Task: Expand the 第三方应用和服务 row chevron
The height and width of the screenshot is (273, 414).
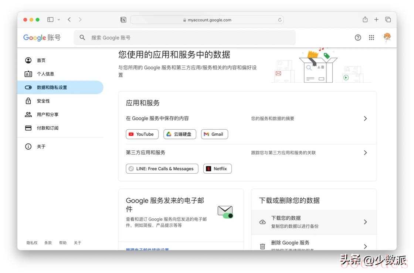Action: pyautogui.click(x=365, y=153)
